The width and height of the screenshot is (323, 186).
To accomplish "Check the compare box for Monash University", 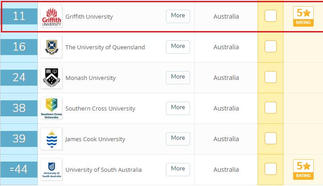I will pos(271,77).
